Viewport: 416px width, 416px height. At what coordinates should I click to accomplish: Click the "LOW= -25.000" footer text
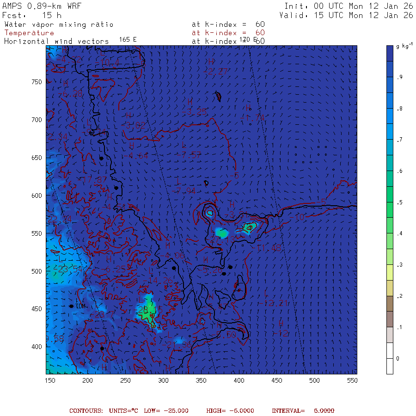click(166, 411)
